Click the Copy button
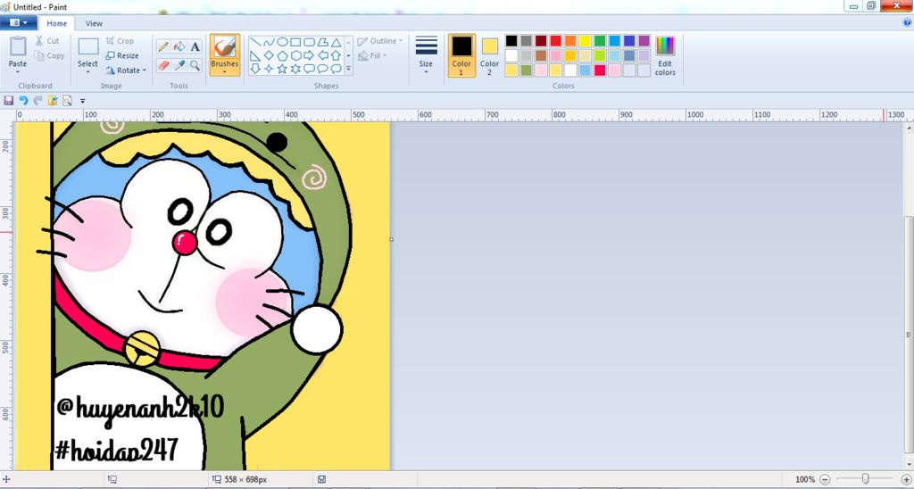This screenshot has height=489, width=914. [x=49, y=56]
